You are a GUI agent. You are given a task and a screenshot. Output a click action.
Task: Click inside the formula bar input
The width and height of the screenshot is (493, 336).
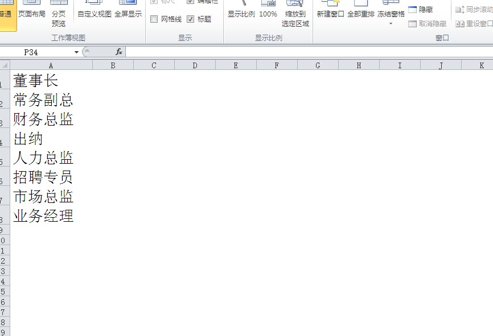[309, 52]
